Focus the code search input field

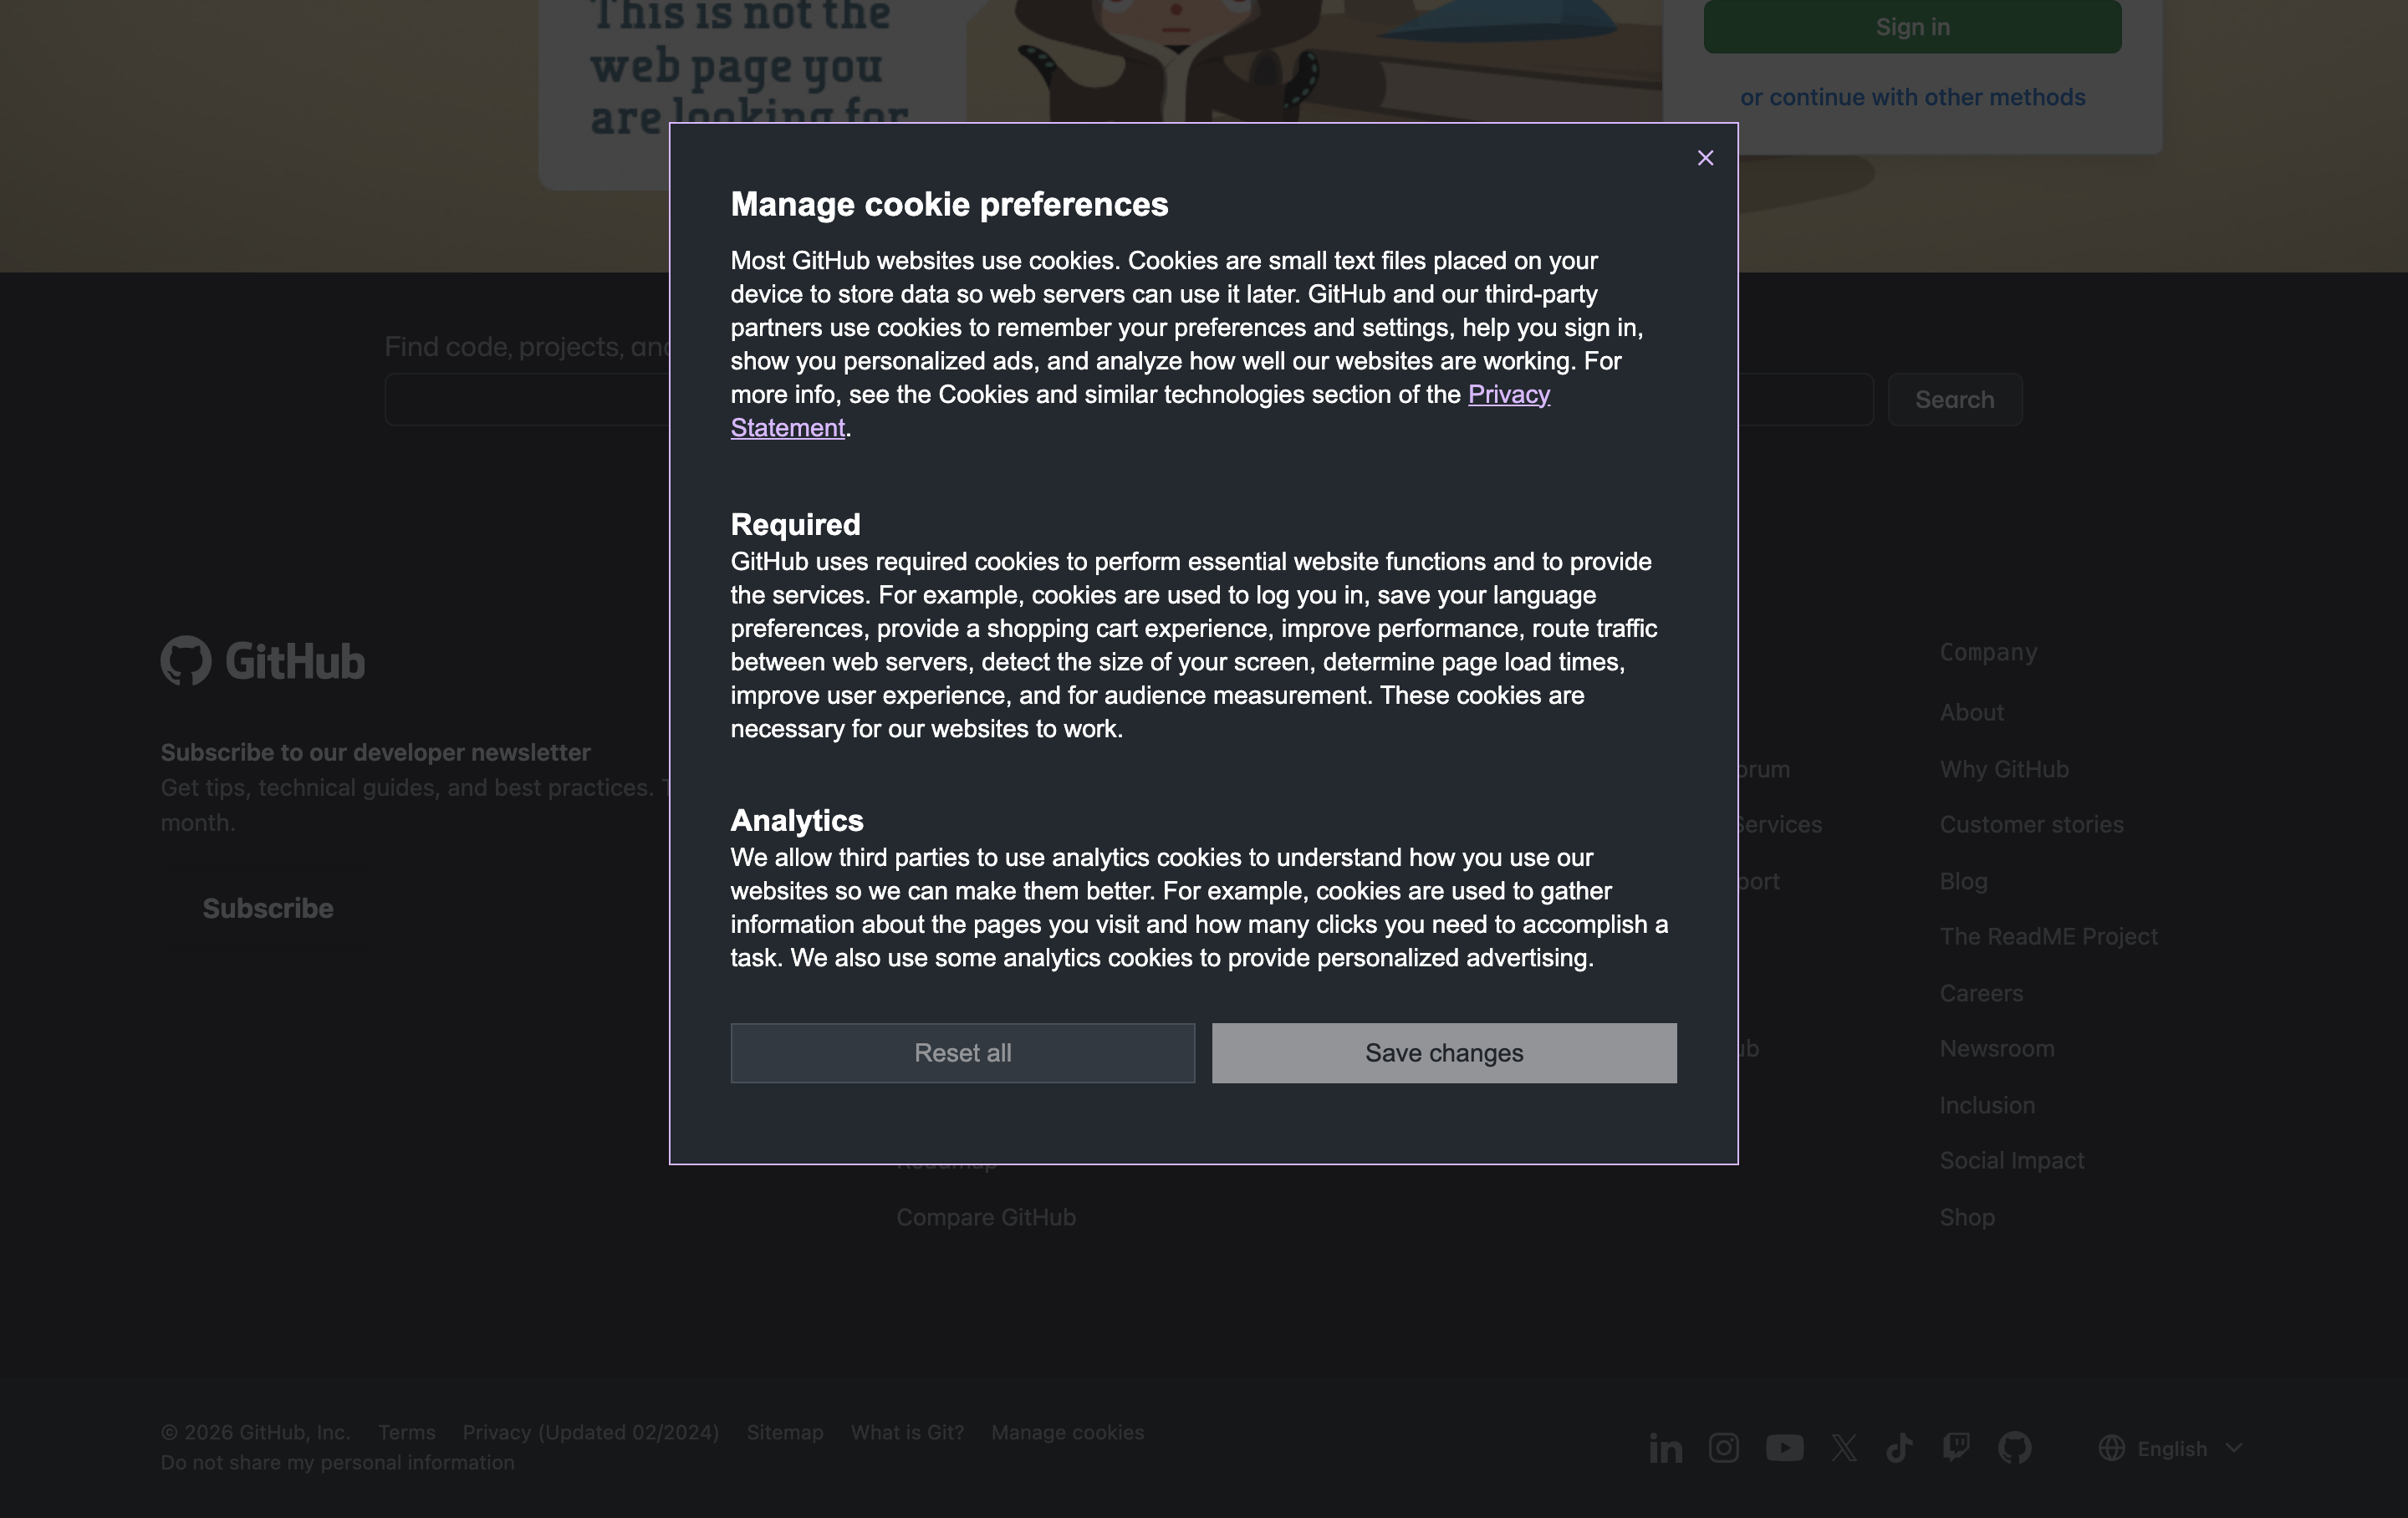(527, 400)
